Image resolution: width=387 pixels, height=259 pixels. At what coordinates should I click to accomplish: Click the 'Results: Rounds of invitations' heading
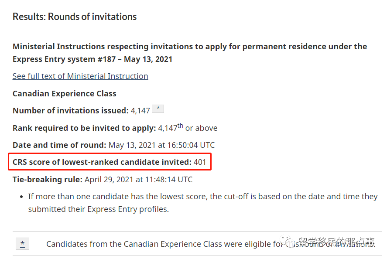(75, 17)
